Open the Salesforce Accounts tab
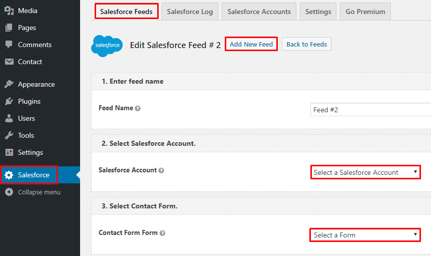 tap(259, 12)
